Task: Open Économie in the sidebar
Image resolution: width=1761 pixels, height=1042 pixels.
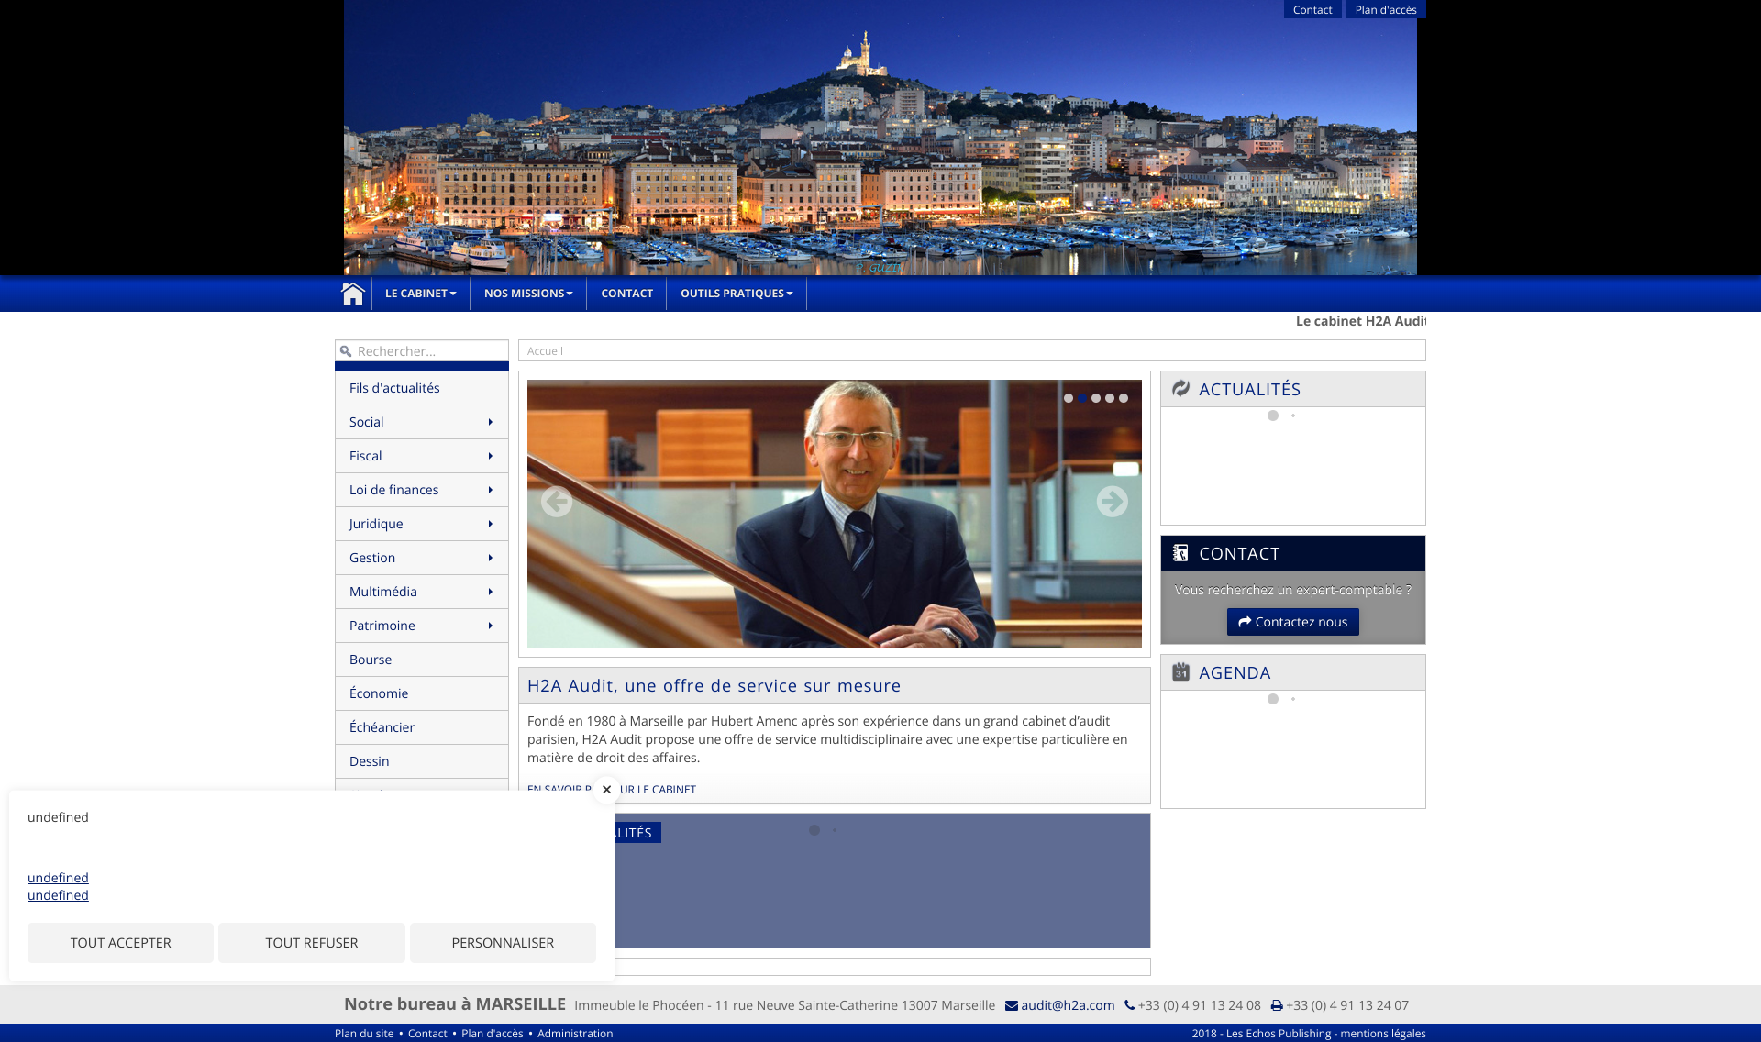Action: point(422,693)
